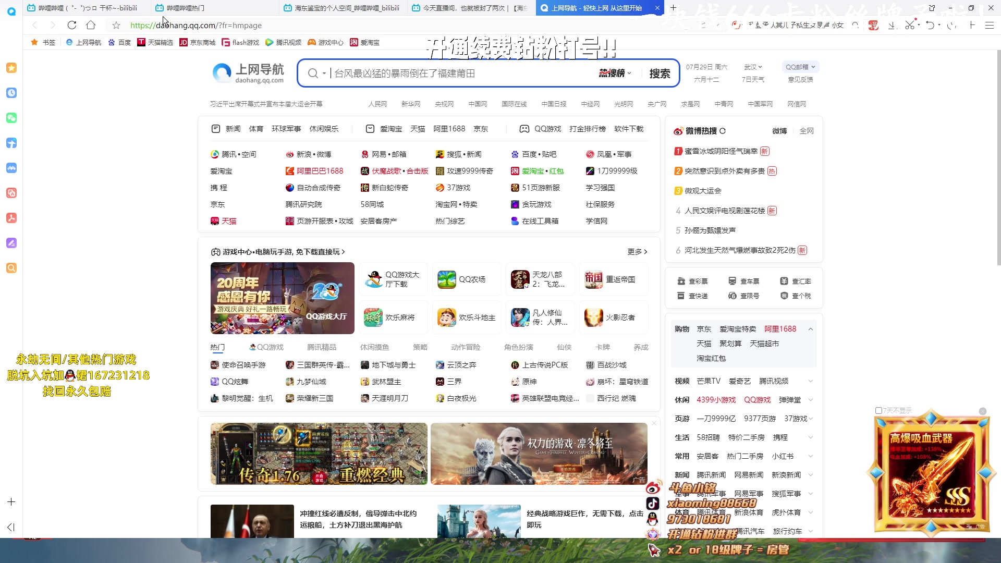Open clock history icon in left sidebar
The width and height of the screenshot is (1001, 563).
point(11,93)
